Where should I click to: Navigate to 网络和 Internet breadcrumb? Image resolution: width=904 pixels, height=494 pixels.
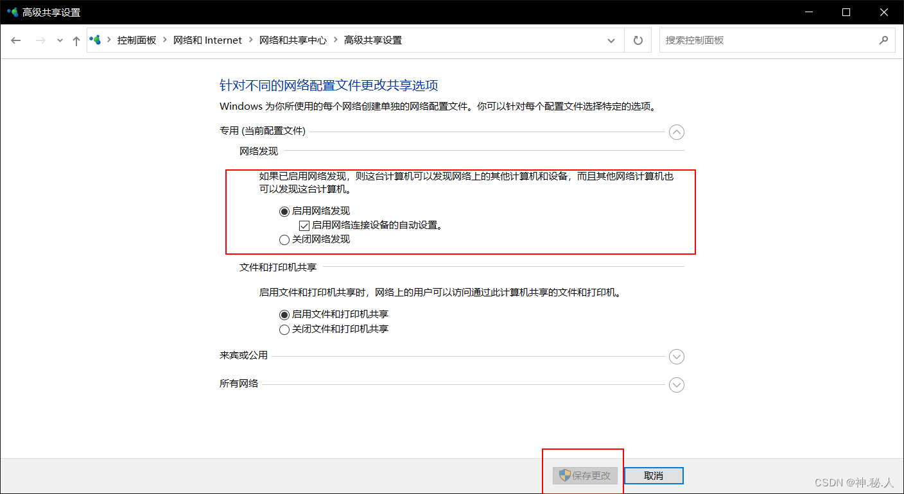point(207,40)
